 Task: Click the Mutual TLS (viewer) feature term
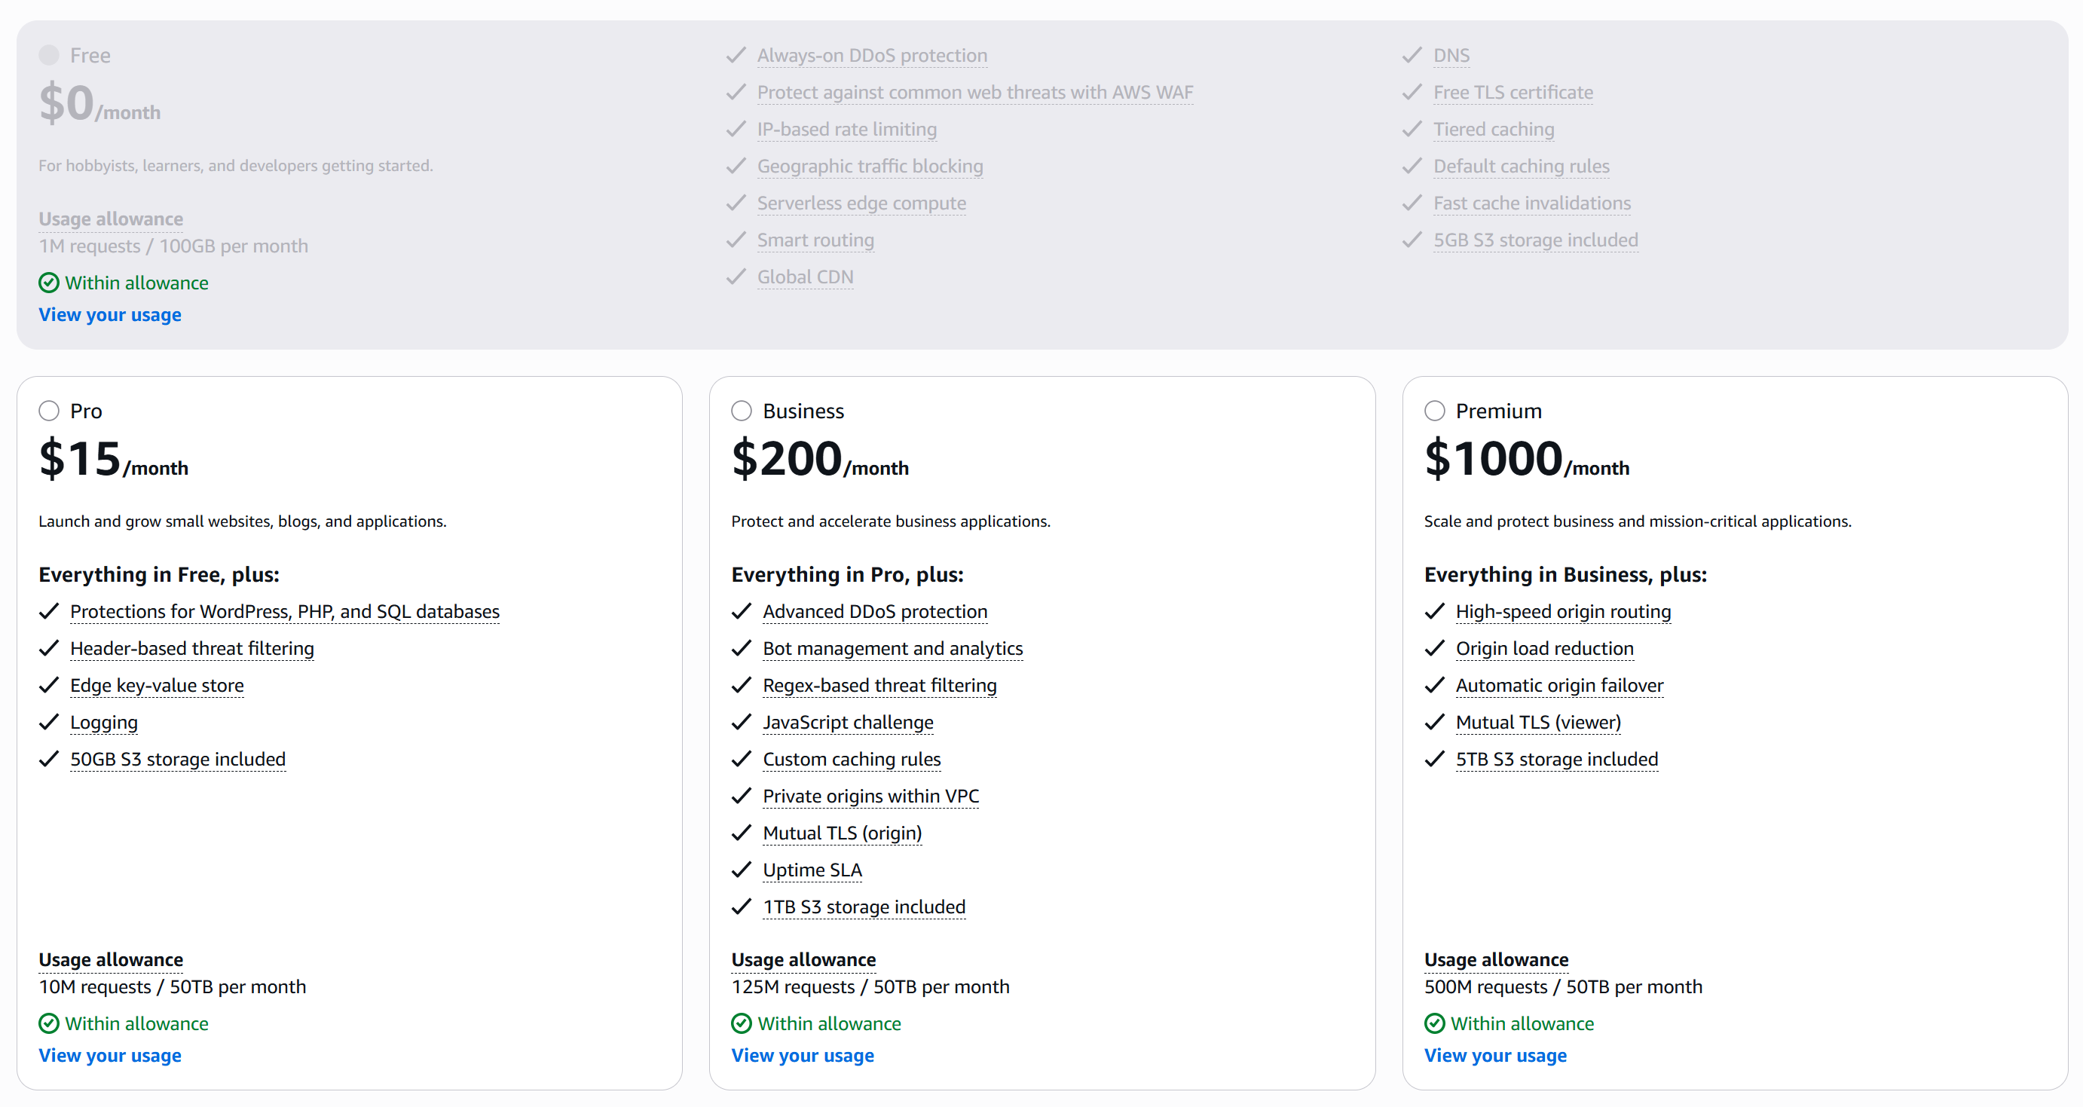tap(1538, 722)
